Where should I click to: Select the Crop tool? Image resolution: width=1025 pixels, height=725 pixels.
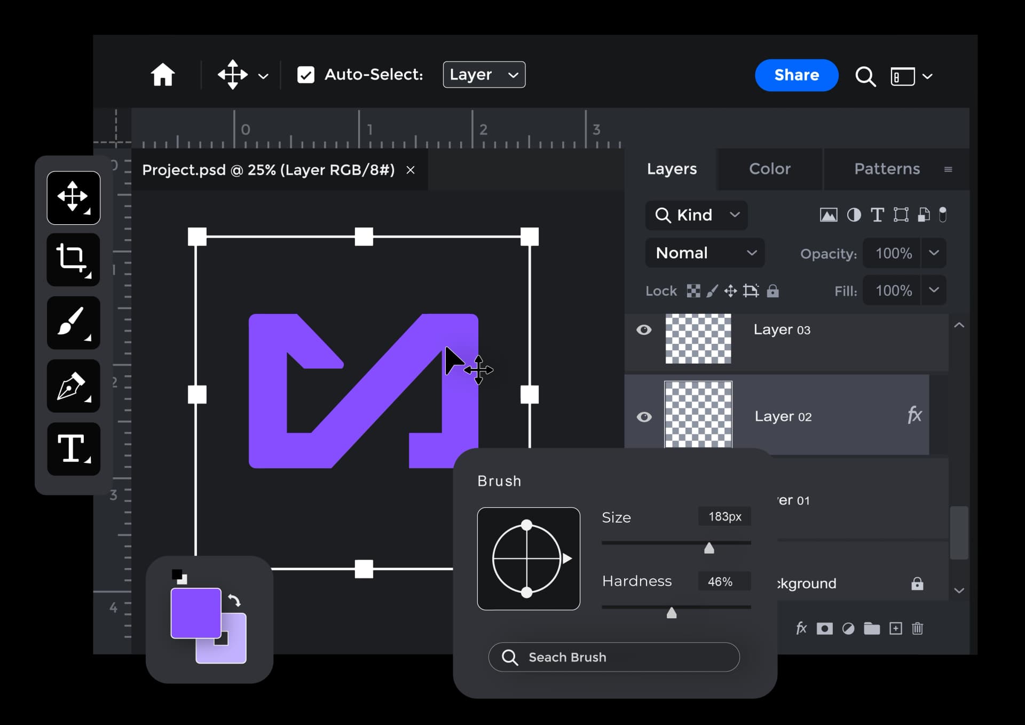click(x=73, y=260)
